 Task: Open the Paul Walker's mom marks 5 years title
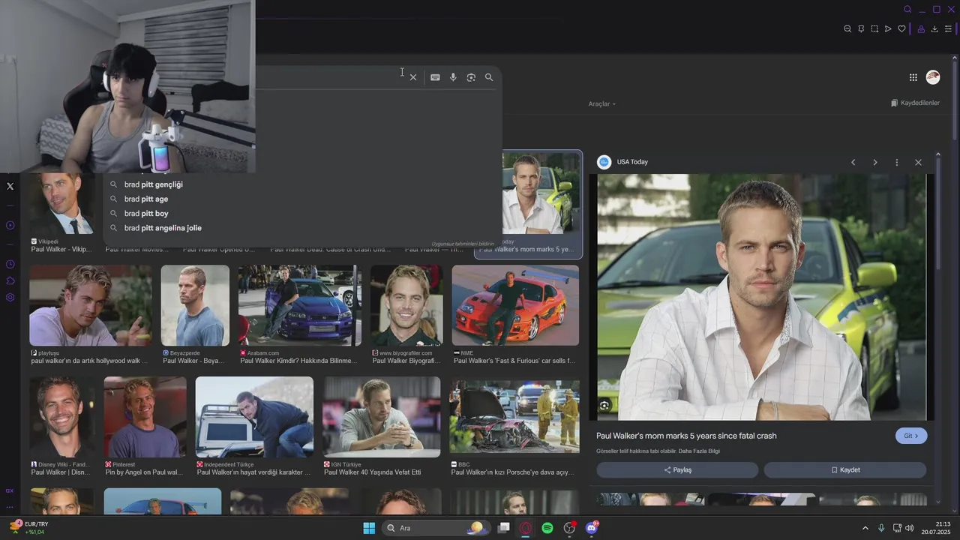pos(686,436)
